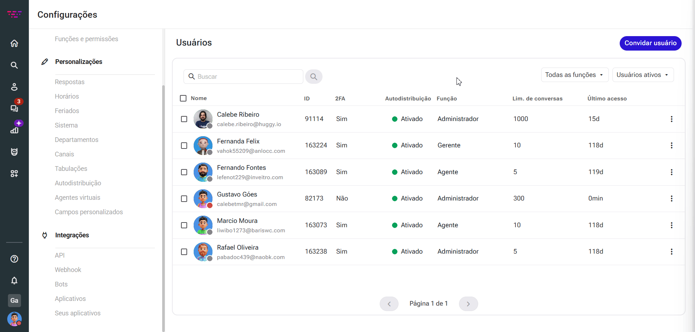This screenshot has width=695, height=332.
Task: Open the apps grid icon in sidebar
Action: click(x=14, y=173)
